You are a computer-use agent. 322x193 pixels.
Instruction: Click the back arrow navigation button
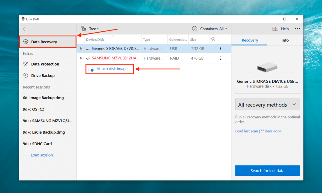pos(25,29)
